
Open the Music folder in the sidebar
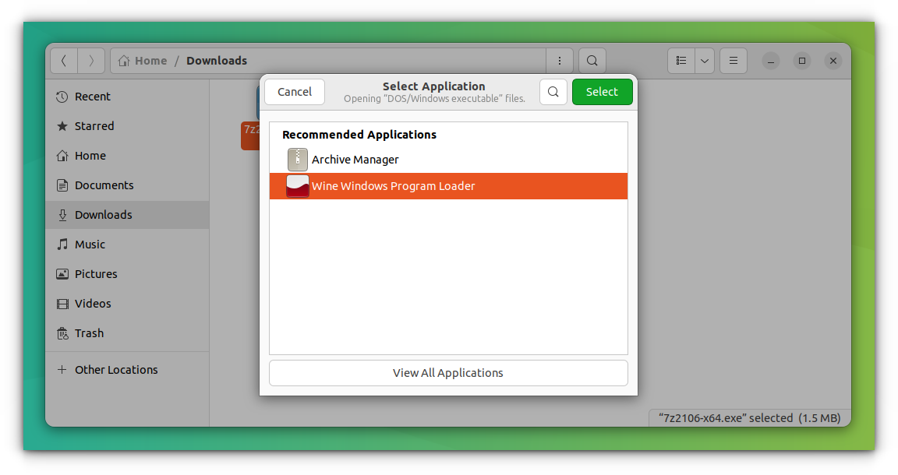pyautogui.click(x=91, y=244)
